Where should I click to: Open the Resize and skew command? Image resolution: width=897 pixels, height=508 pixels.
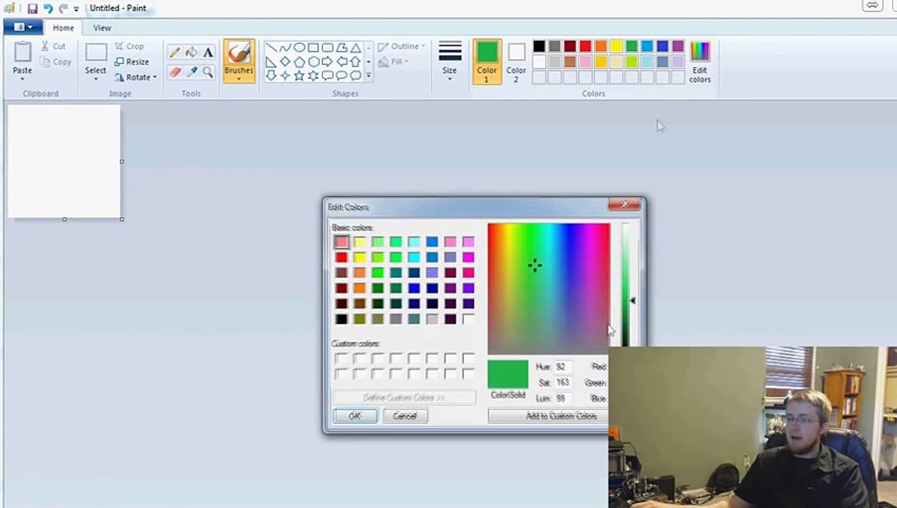click(x=132, y=61)
